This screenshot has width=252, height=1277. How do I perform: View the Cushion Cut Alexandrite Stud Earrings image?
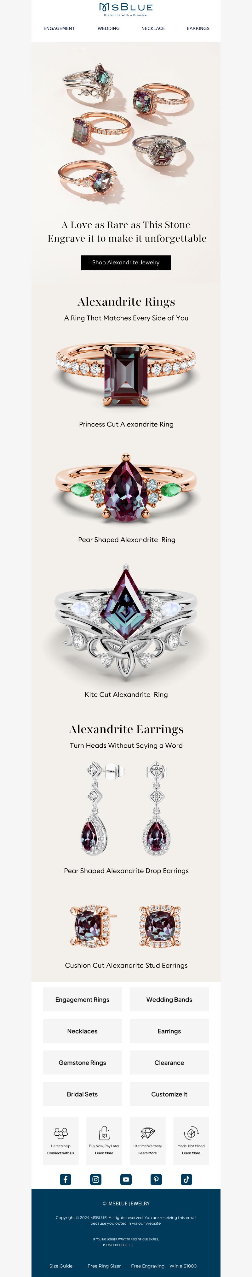point(126,926)
